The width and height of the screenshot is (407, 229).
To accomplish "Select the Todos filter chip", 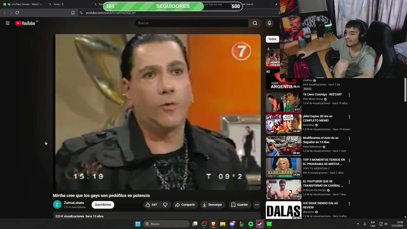I will click(x=272, y=39).
